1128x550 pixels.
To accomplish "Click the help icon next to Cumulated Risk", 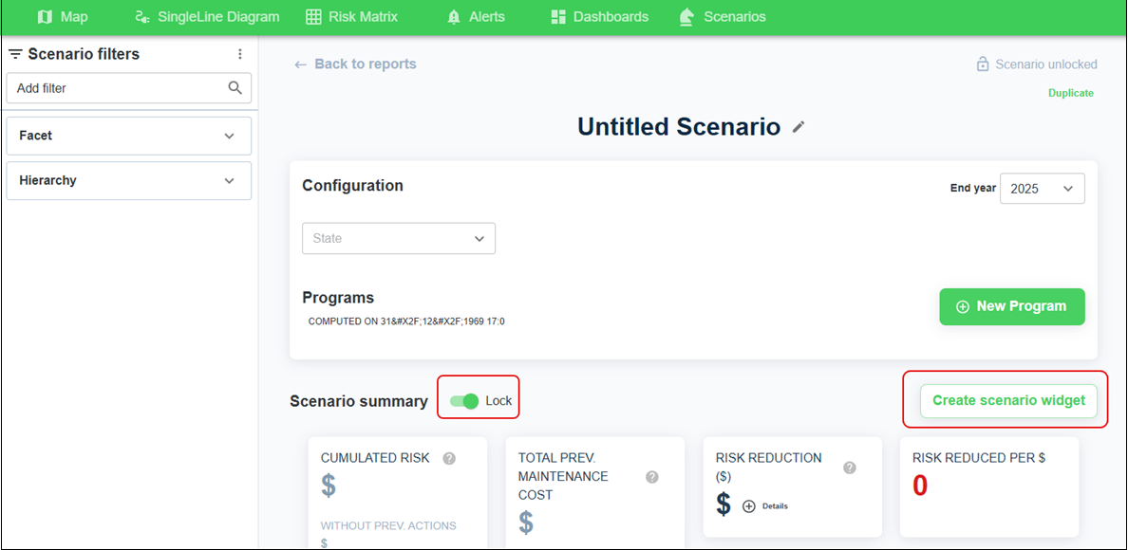I will point(449,458).
